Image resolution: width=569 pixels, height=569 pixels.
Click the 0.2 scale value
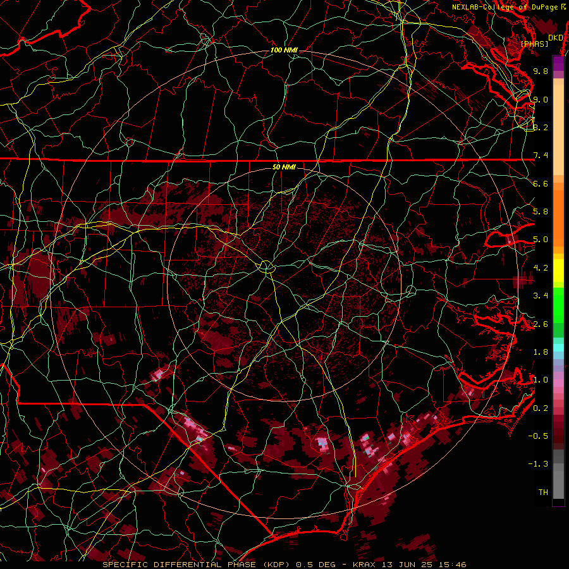click(541, 408)
